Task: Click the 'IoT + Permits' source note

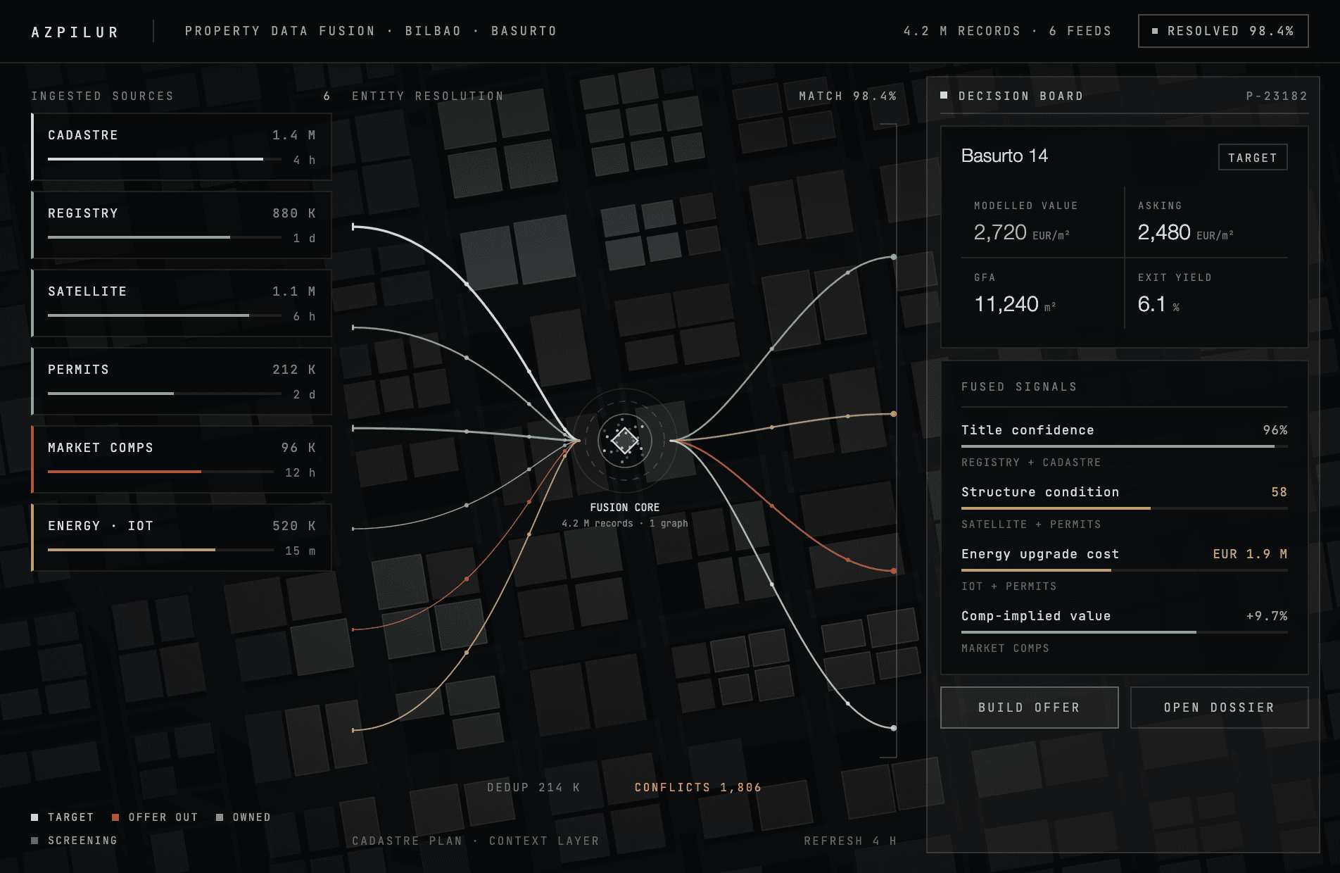Action: tap(1009, 586)
